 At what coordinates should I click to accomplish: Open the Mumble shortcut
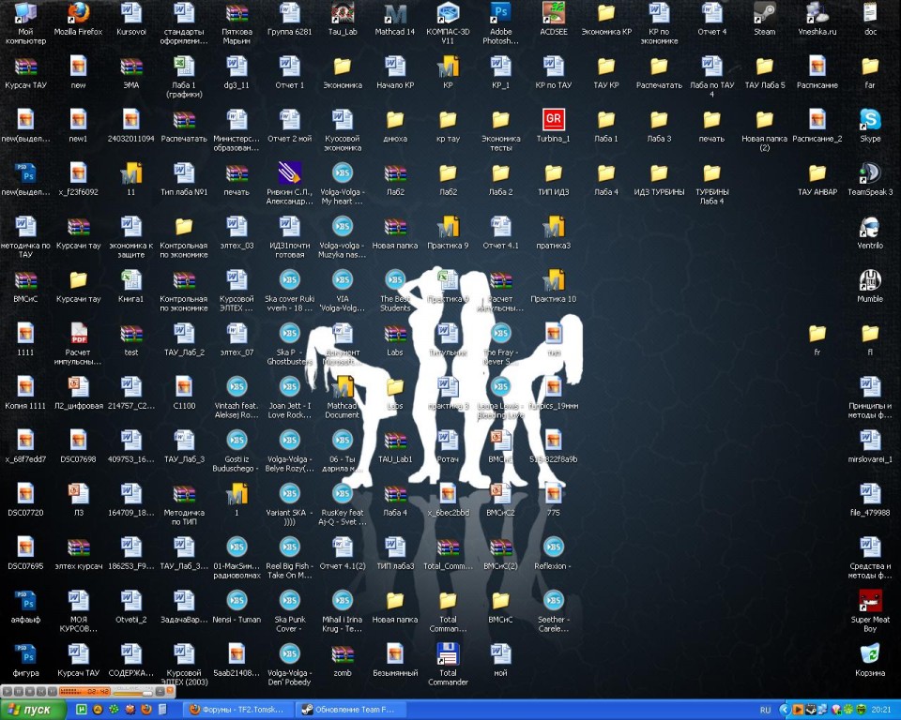click(x=870, y=286)
